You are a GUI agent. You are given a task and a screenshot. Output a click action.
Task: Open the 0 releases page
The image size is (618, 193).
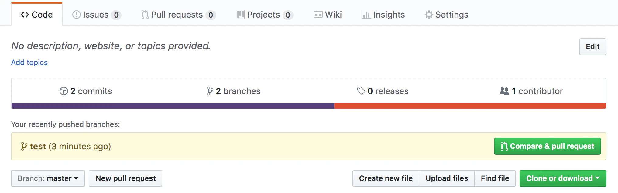pyautogui.click(x=383, y=91)
